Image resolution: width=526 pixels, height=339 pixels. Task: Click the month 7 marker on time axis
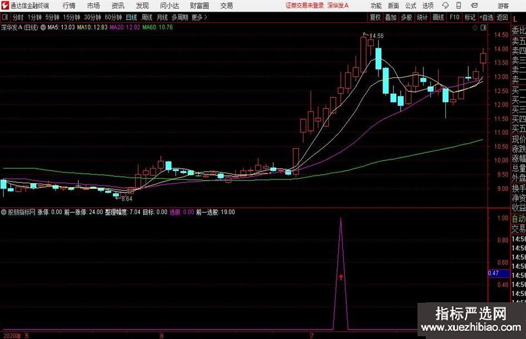click(312, 335)
